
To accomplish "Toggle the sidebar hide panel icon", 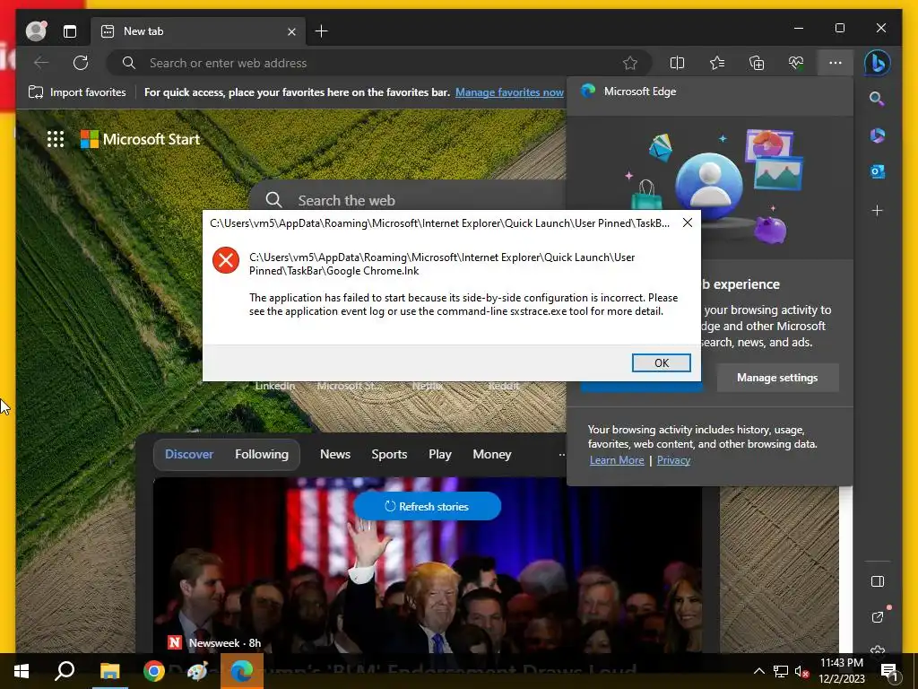I will pyautogui.click(x=877, y=581).
